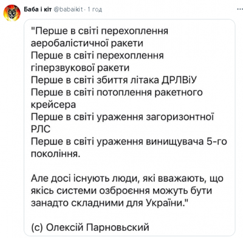Open the quoted text card
243x238 pixels.
pyautogui.click(x=129, y=128)
